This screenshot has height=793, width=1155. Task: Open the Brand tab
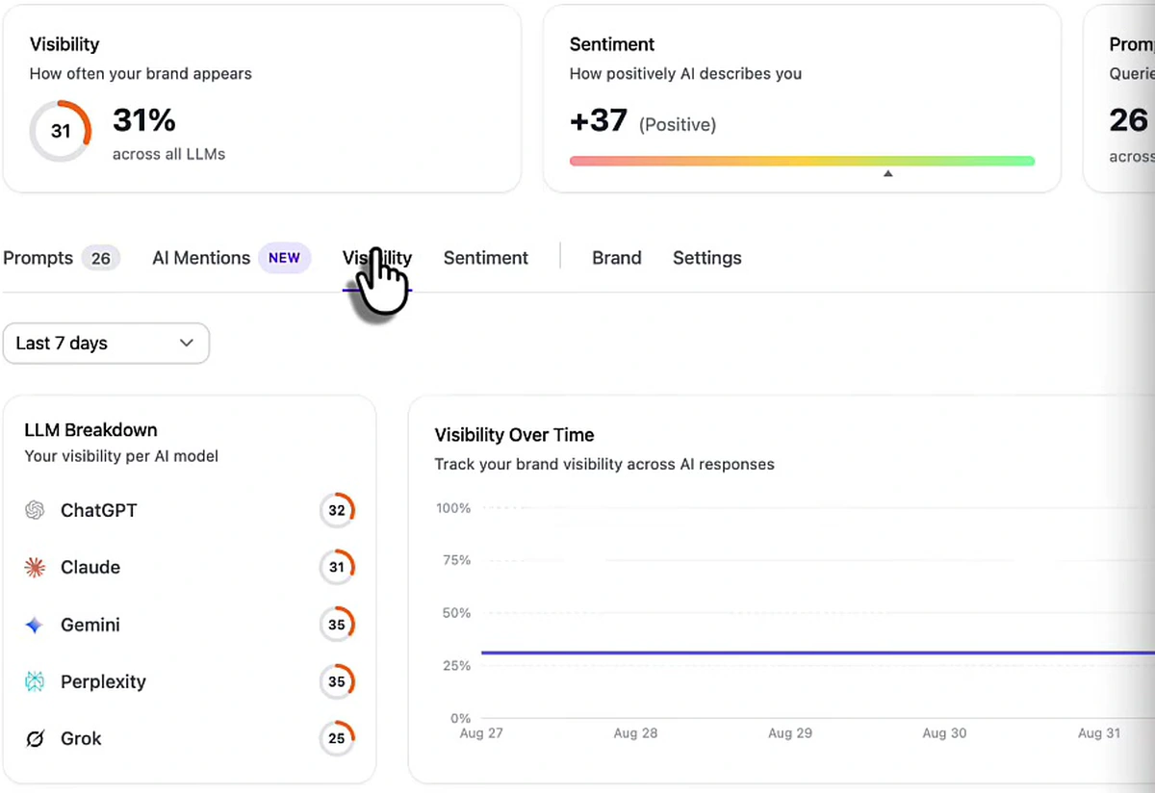(617, 258)
